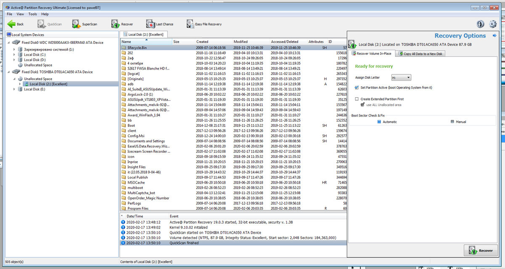Select the multiboot folder row
This screenshot has height=269, width=505.
[234, 188]
